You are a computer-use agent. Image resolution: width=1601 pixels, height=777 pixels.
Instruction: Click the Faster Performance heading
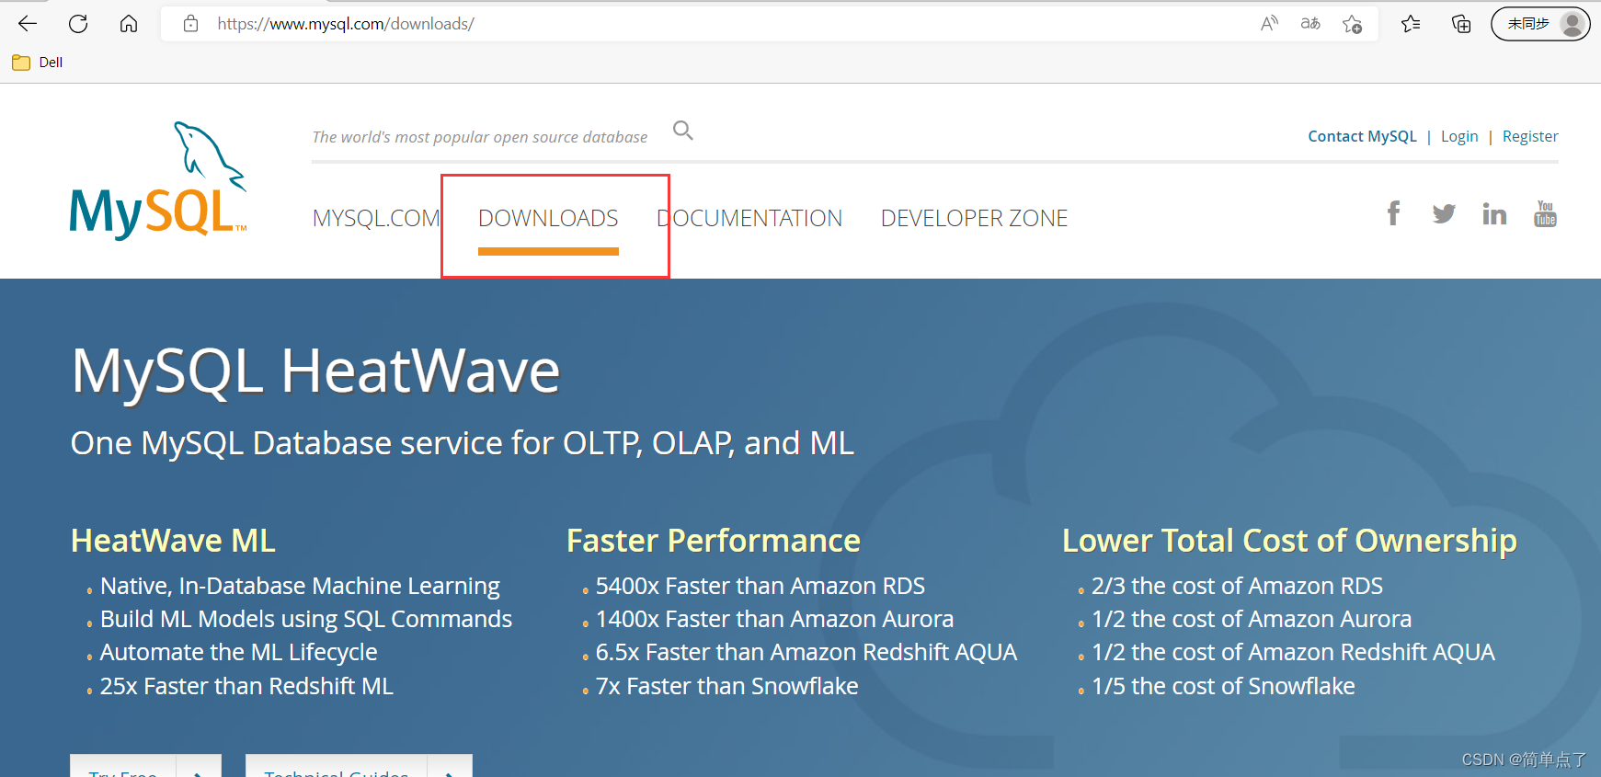tap(714, 541)
